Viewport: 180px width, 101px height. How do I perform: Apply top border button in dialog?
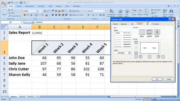136,43
